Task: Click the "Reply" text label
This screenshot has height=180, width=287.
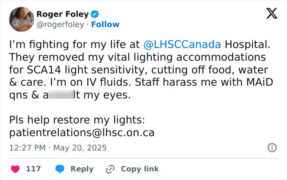Action: (81, 169)
